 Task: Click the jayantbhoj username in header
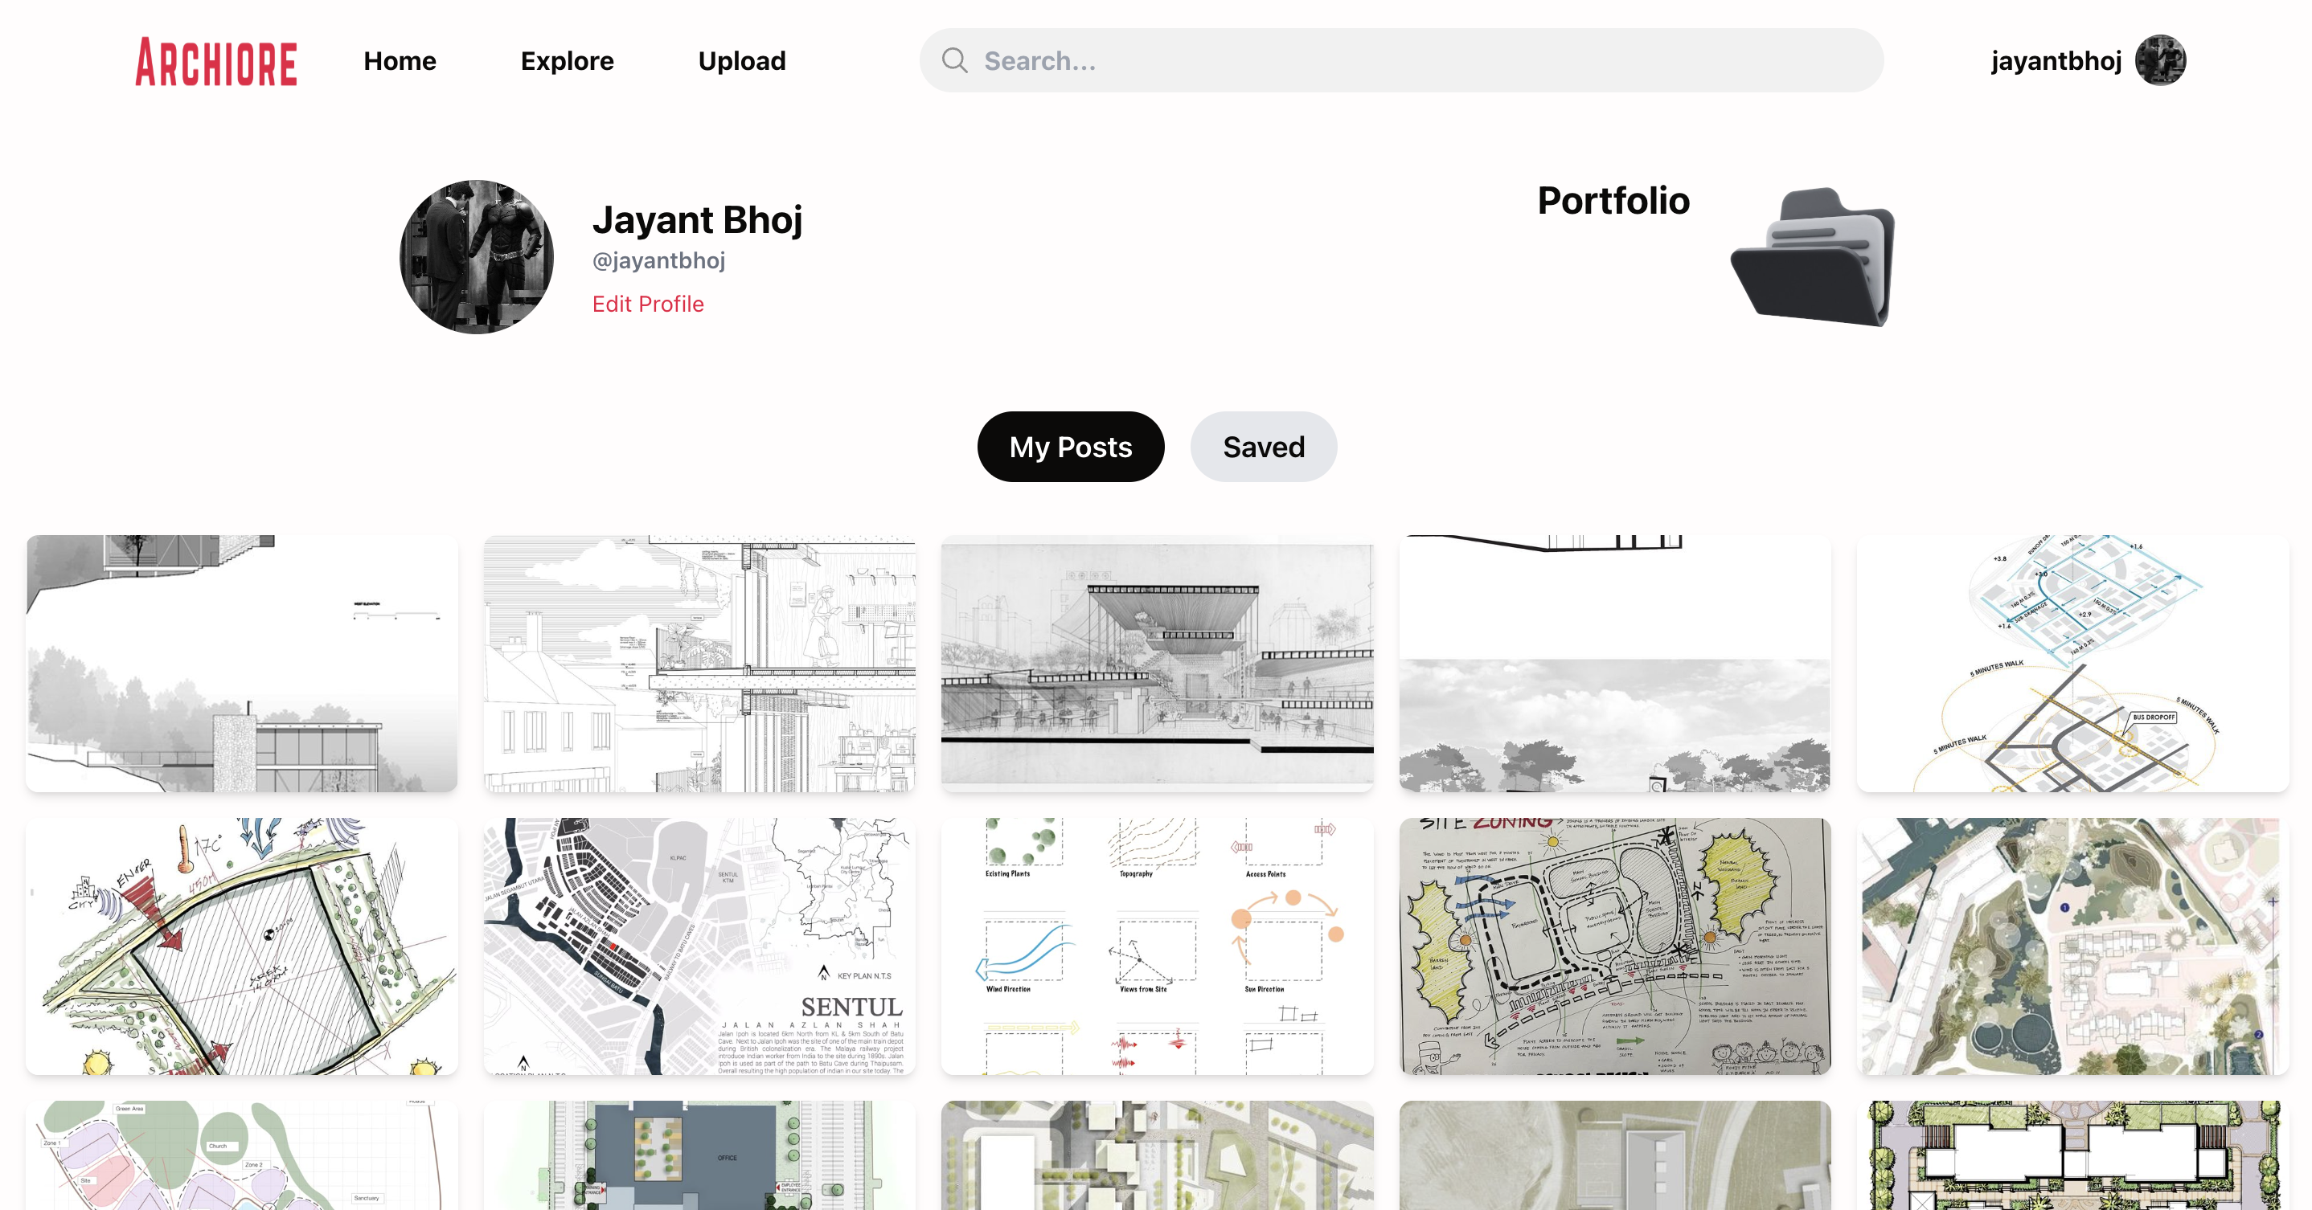2056,60
